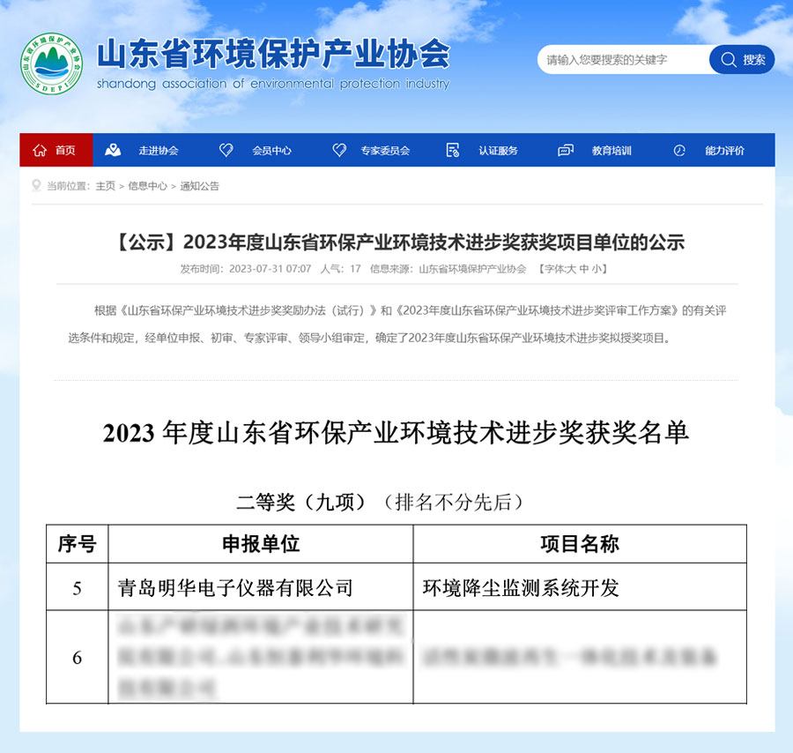Image resolution: width=793 pixels, height=753 pixels.
Task: Click the document icon beside 认证服务
Action: [x=453, y=151]
